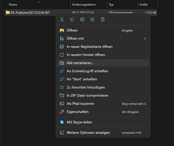Click the Share icon
The width and height of the screenshot is (174, 146).
92,19
